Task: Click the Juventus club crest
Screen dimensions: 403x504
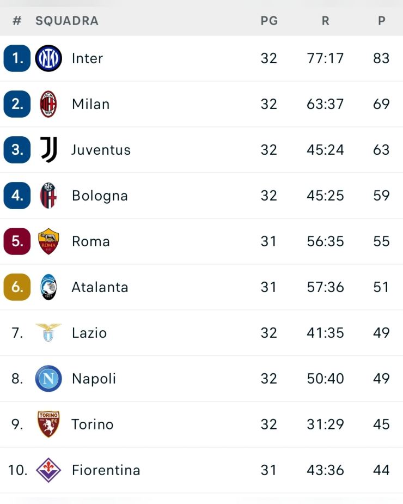Action: 48,150
